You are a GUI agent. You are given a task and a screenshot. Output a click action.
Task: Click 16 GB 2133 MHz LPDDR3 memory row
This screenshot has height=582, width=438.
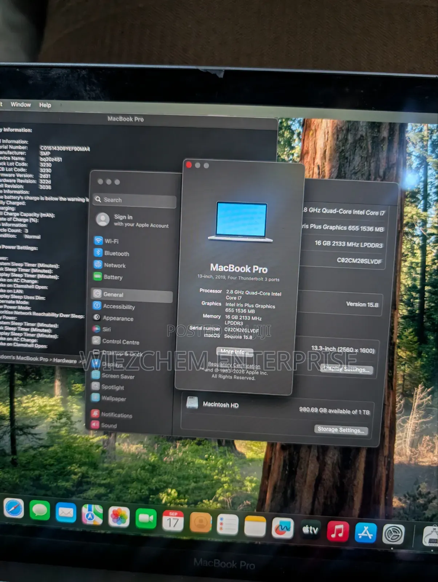349,244
